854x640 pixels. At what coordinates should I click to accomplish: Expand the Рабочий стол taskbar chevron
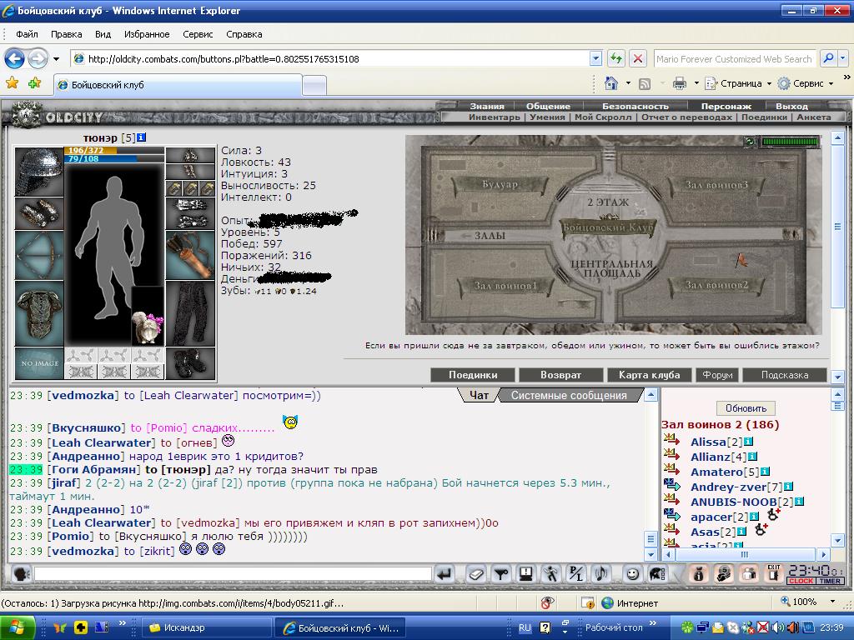click(x=652, y=623)
